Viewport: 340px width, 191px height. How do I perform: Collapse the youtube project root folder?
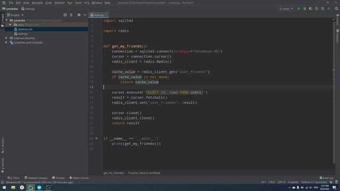(x=7, y=20)
